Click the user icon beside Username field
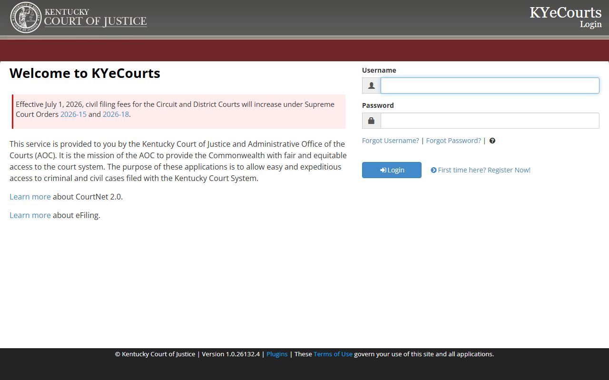Image resolution: width=609 pixels, height=380 pixels. click(x=372, y=85)
